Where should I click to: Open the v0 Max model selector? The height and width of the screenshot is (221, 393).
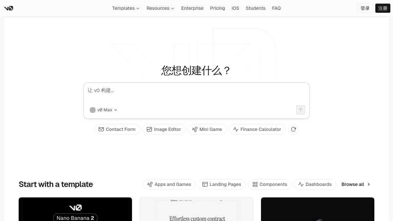point(103,110)
